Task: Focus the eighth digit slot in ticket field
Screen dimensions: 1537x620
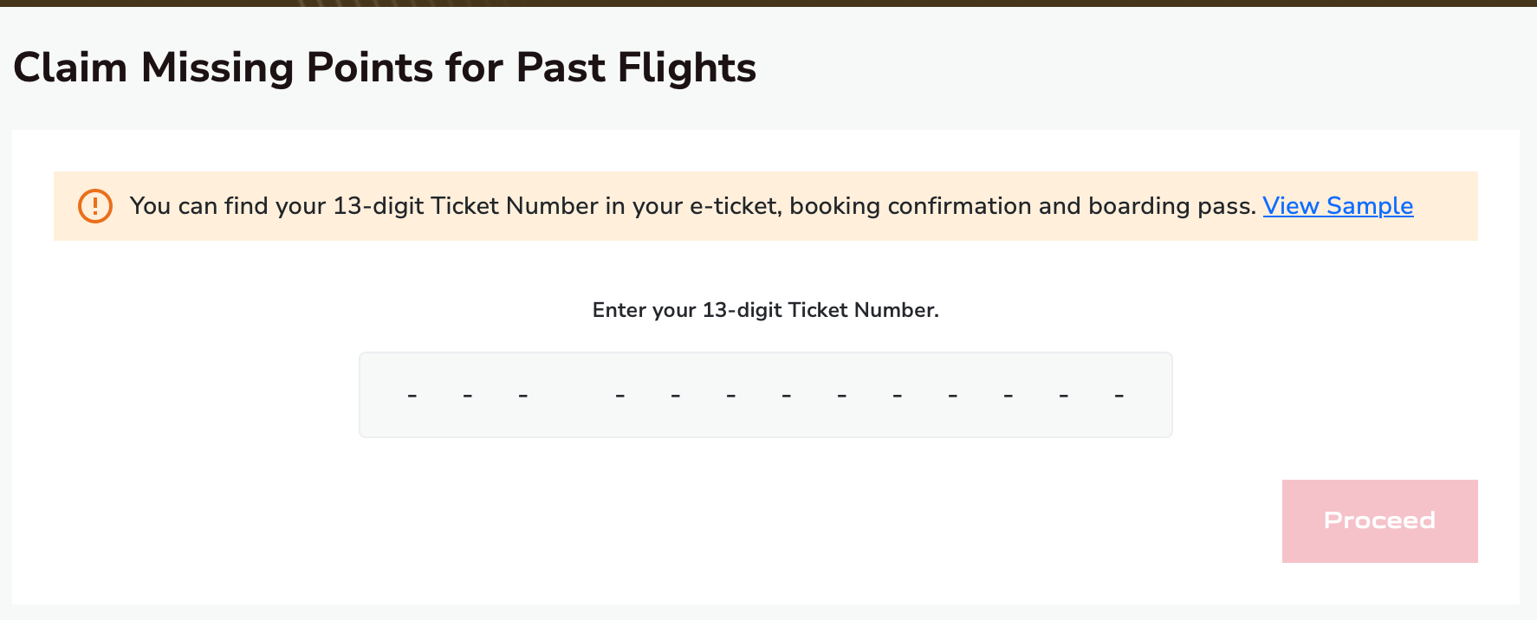Action: coord(842,396)
